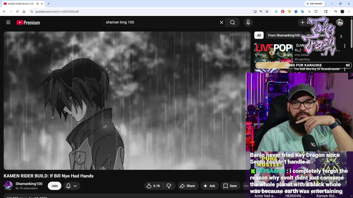Select 'From Shamanking100' filter chip
This screenshot has width=353, height=198.
click(x=284, y=35)
